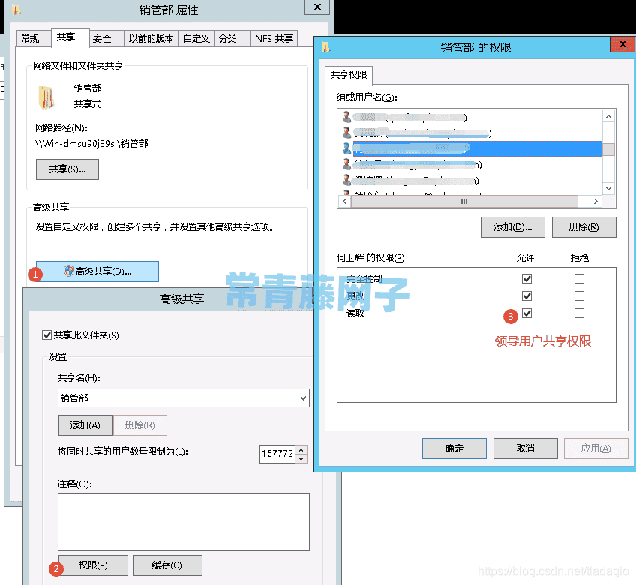The height and width of the screenshot is (585, 636).
Task: Toggle 共享此文件夹 checkbox
Action: [x=47, y=335]
